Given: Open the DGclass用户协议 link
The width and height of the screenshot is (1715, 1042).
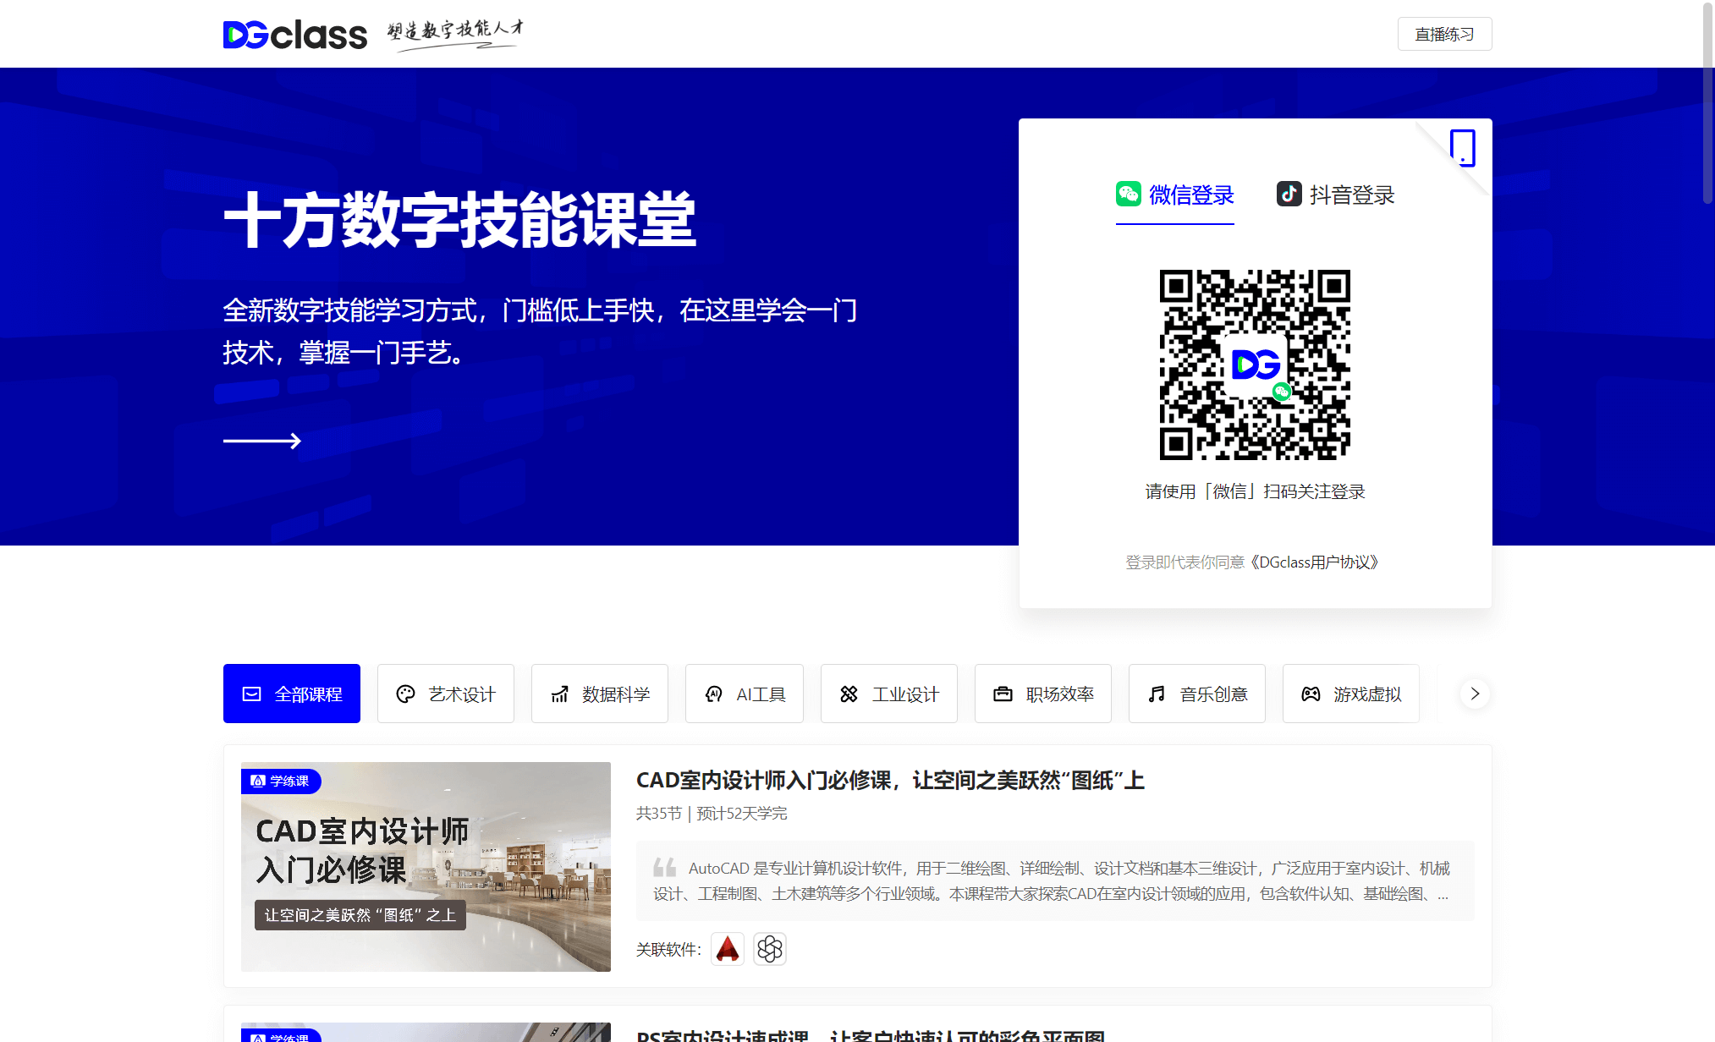Looking at the screenshot, I should [1314, 562].
